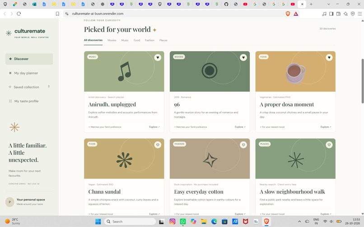The width and height of the screenshot is (364, 227).
Task: Open the Brave VPN shield icon
Action: click(x=353, y=14)
